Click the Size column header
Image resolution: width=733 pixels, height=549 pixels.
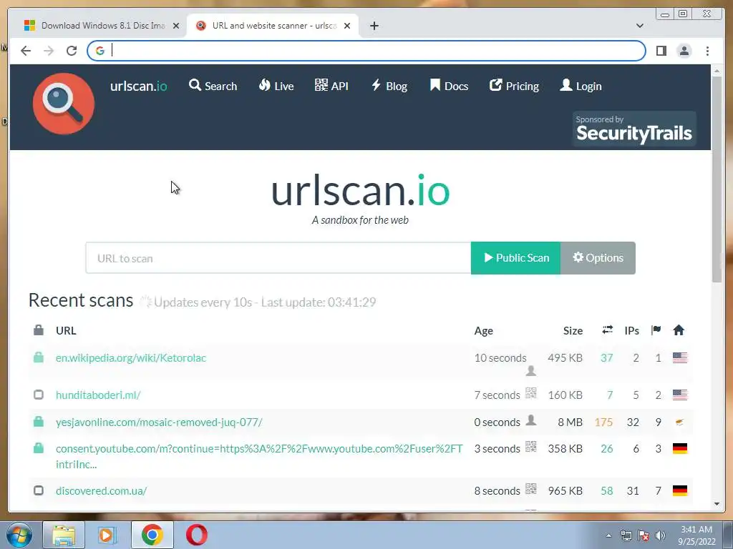click(573, 330)
